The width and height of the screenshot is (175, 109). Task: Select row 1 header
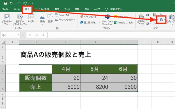coord(3,47)
